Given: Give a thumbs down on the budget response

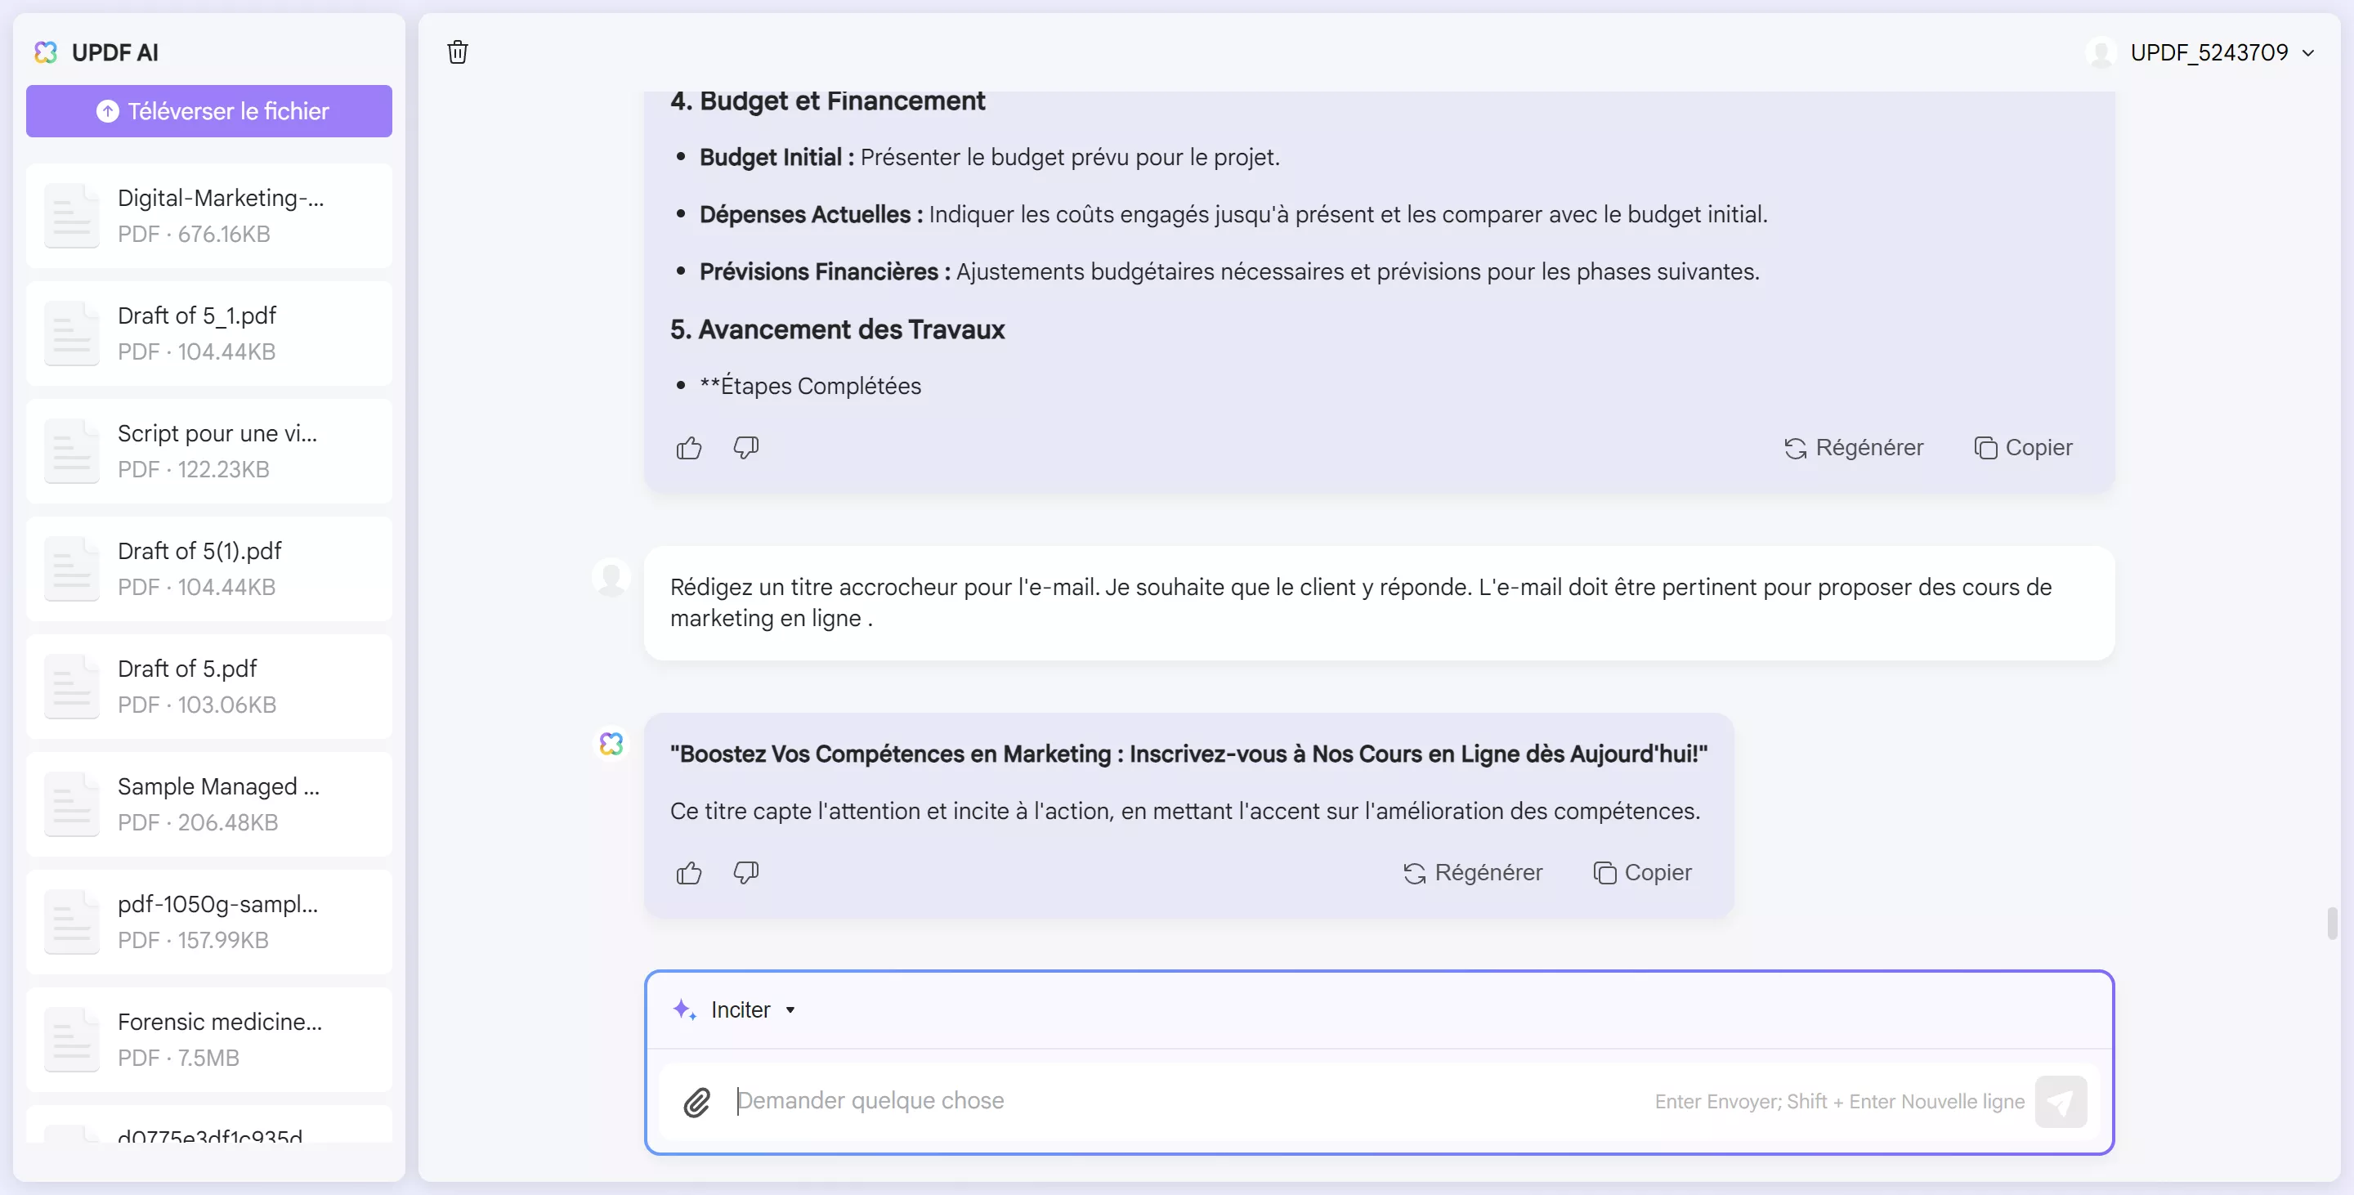Looking at the screenshot, I should (745, 448).
